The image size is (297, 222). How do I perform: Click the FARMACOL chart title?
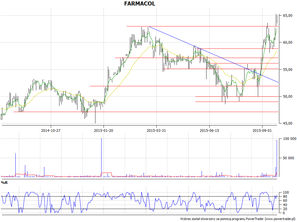[140, 3]
